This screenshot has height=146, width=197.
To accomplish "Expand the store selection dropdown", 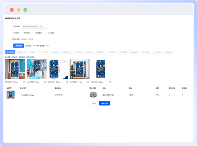I will [x=46, y=26].
